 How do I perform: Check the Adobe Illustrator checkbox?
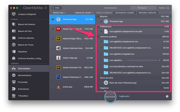click(x=53, y=67)
